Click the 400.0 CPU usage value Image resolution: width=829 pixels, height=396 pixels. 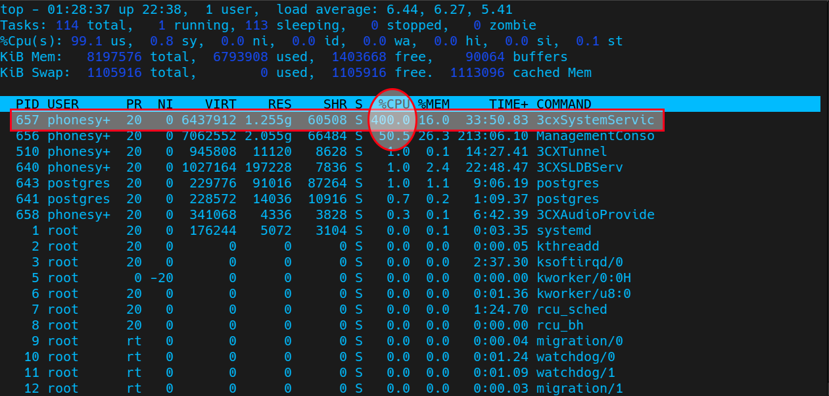click(x=391, y=120)
